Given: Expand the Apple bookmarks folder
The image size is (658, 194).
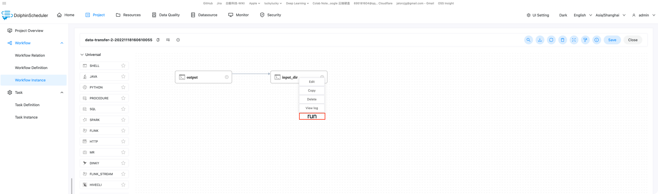Looking at the screenshot, I should tap(255, 3).
